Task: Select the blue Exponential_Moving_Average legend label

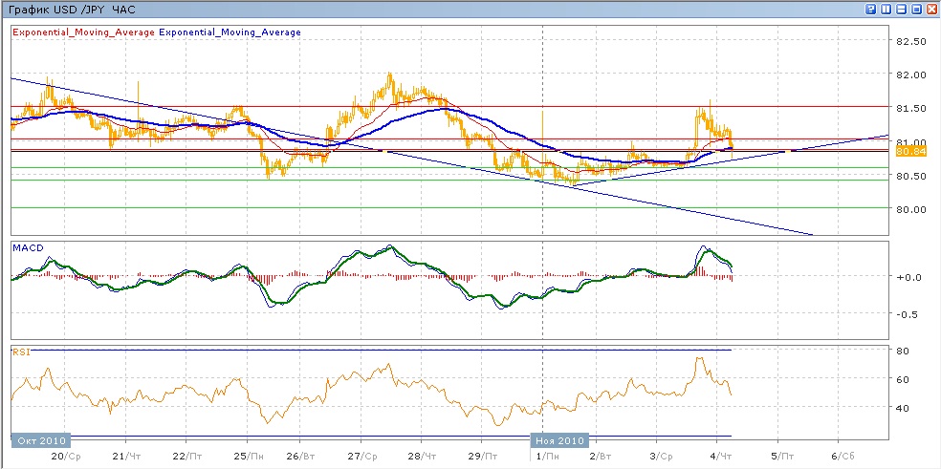Action: coord(230,32)
